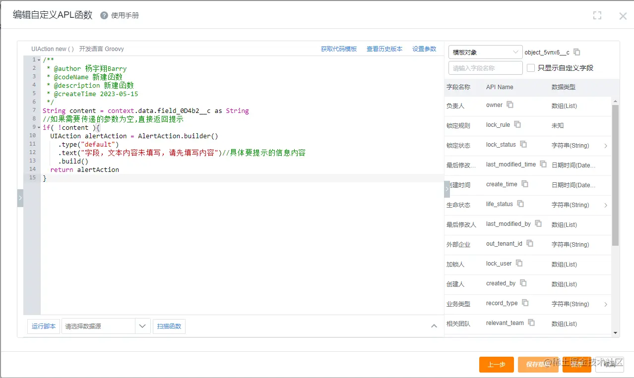634x378 pixels.
Task: Click the 保存草稿 button
Action: pos(538,365)
